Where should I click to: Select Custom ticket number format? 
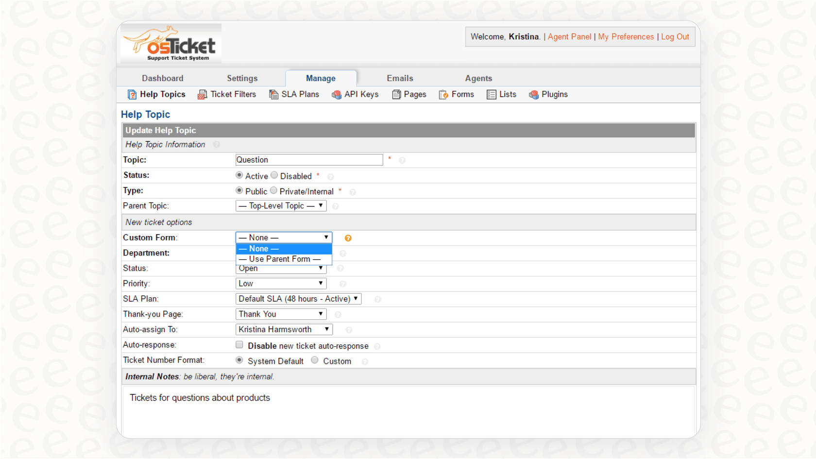coord(314,360)
